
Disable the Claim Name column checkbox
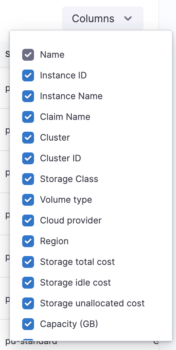click(x=28, y=117)
